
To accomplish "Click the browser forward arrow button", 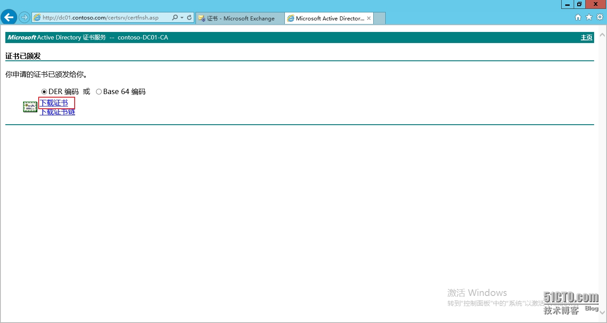I will [x=24, y=18].
